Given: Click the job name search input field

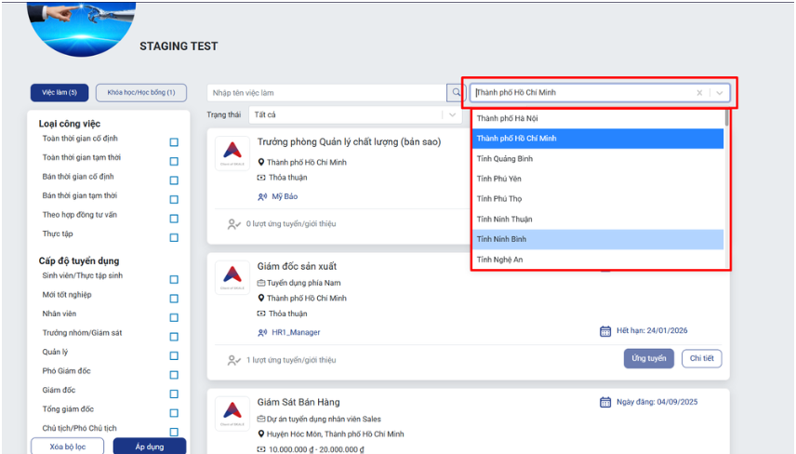Looking at the screenshot, I should (x=327, y=93).
